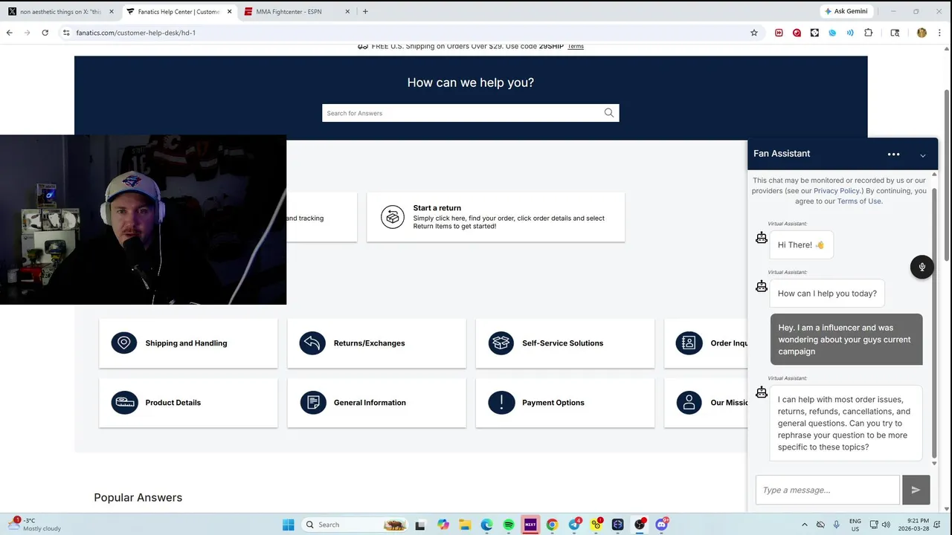The height and width of the screenshot is (535, 952).
Task: Click the Start a return box icon
Action: point(393,217)
